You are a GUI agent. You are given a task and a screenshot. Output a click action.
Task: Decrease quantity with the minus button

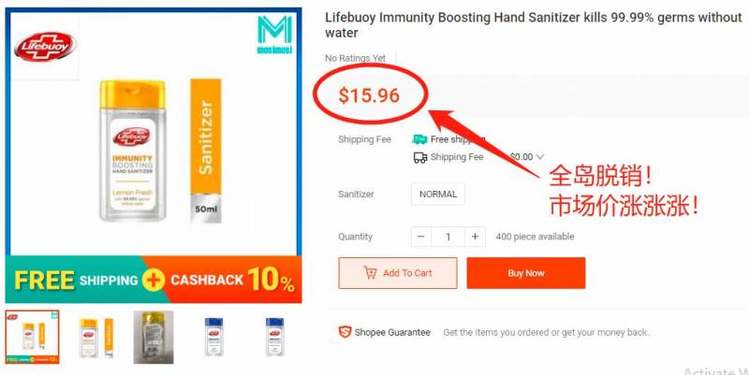coord(420,237)
